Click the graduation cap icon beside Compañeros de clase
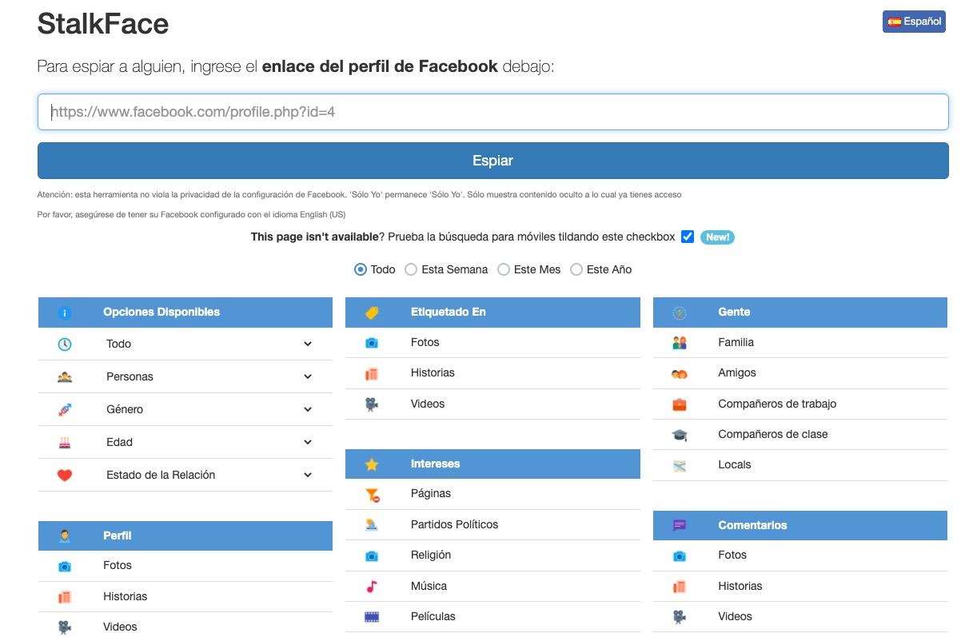The image size is (965, 637). pyautogui.click(x=680, y=435)
